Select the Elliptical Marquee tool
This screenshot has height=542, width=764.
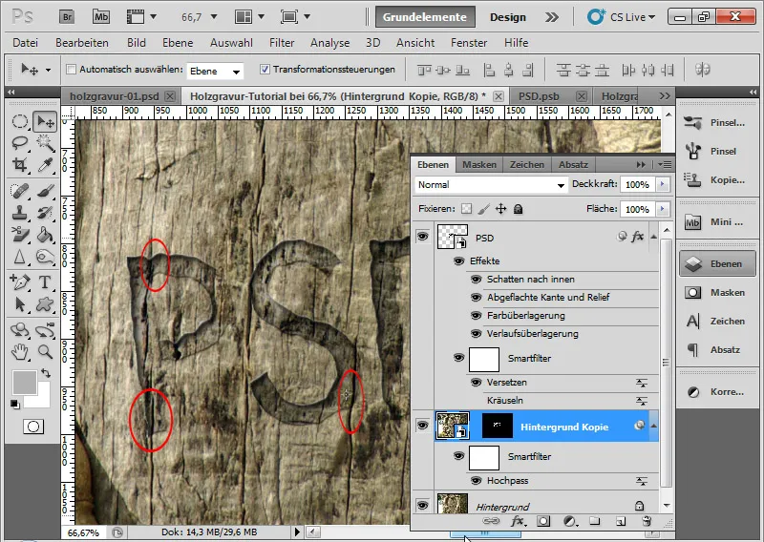point(19,122)
